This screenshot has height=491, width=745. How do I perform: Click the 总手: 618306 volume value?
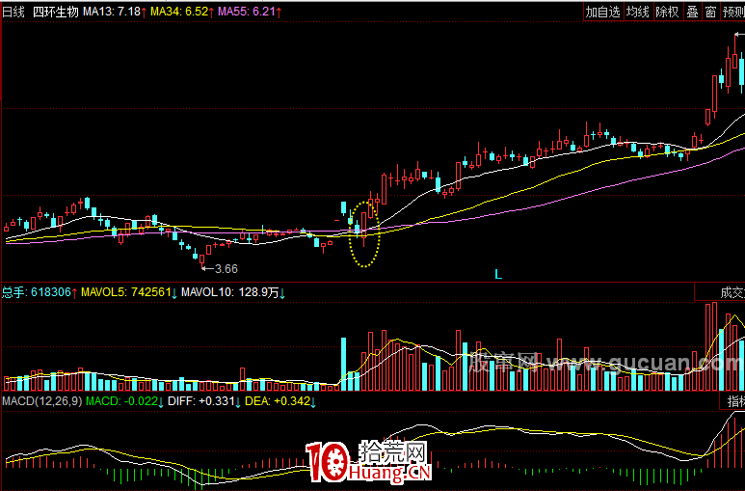pyautogui.click(x=40, y=292)
